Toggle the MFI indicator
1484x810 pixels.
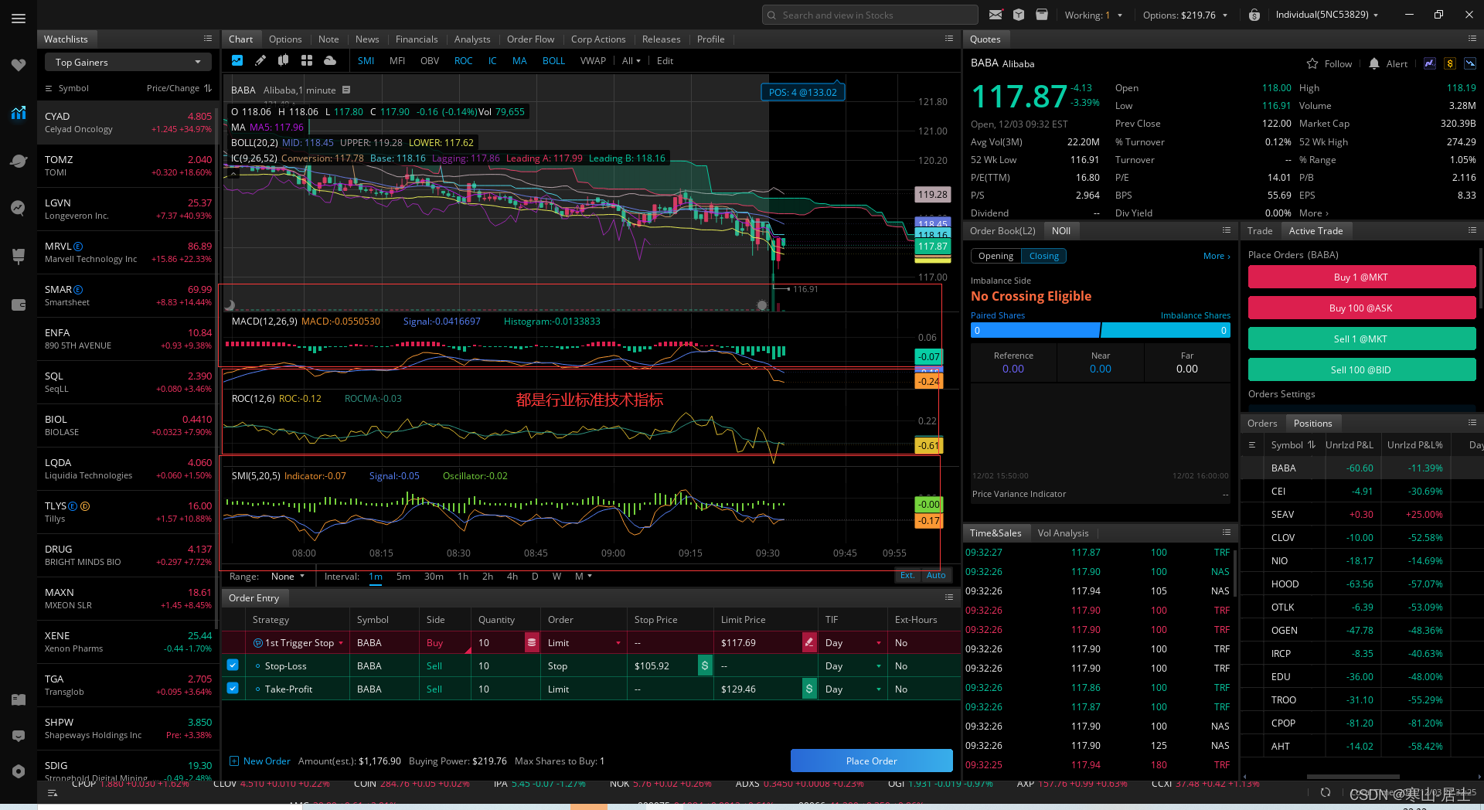pos(397,60)
